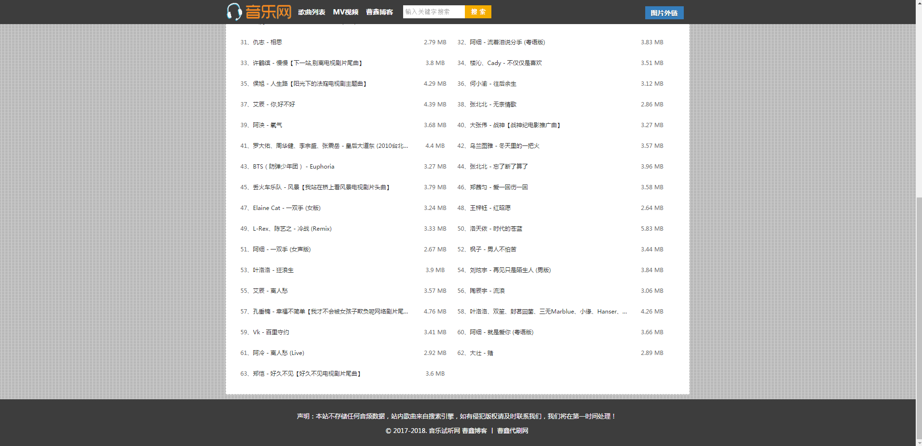Click the 音乐网 headphone logo
This screenshot has height=446, width=922.
pyautogui.click(x=259, y=12)
